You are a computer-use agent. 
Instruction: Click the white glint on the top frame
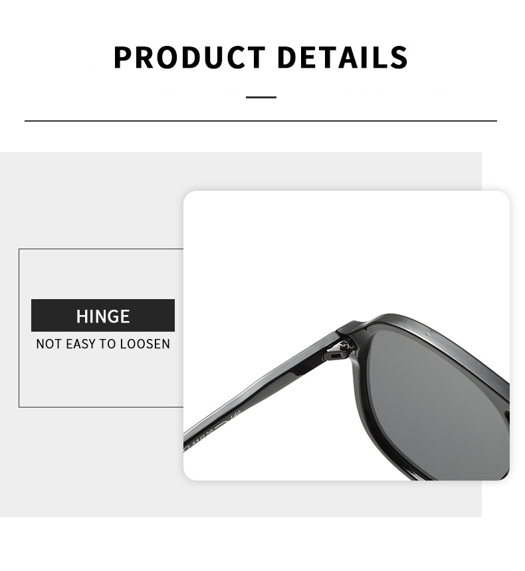coord(429,333)
